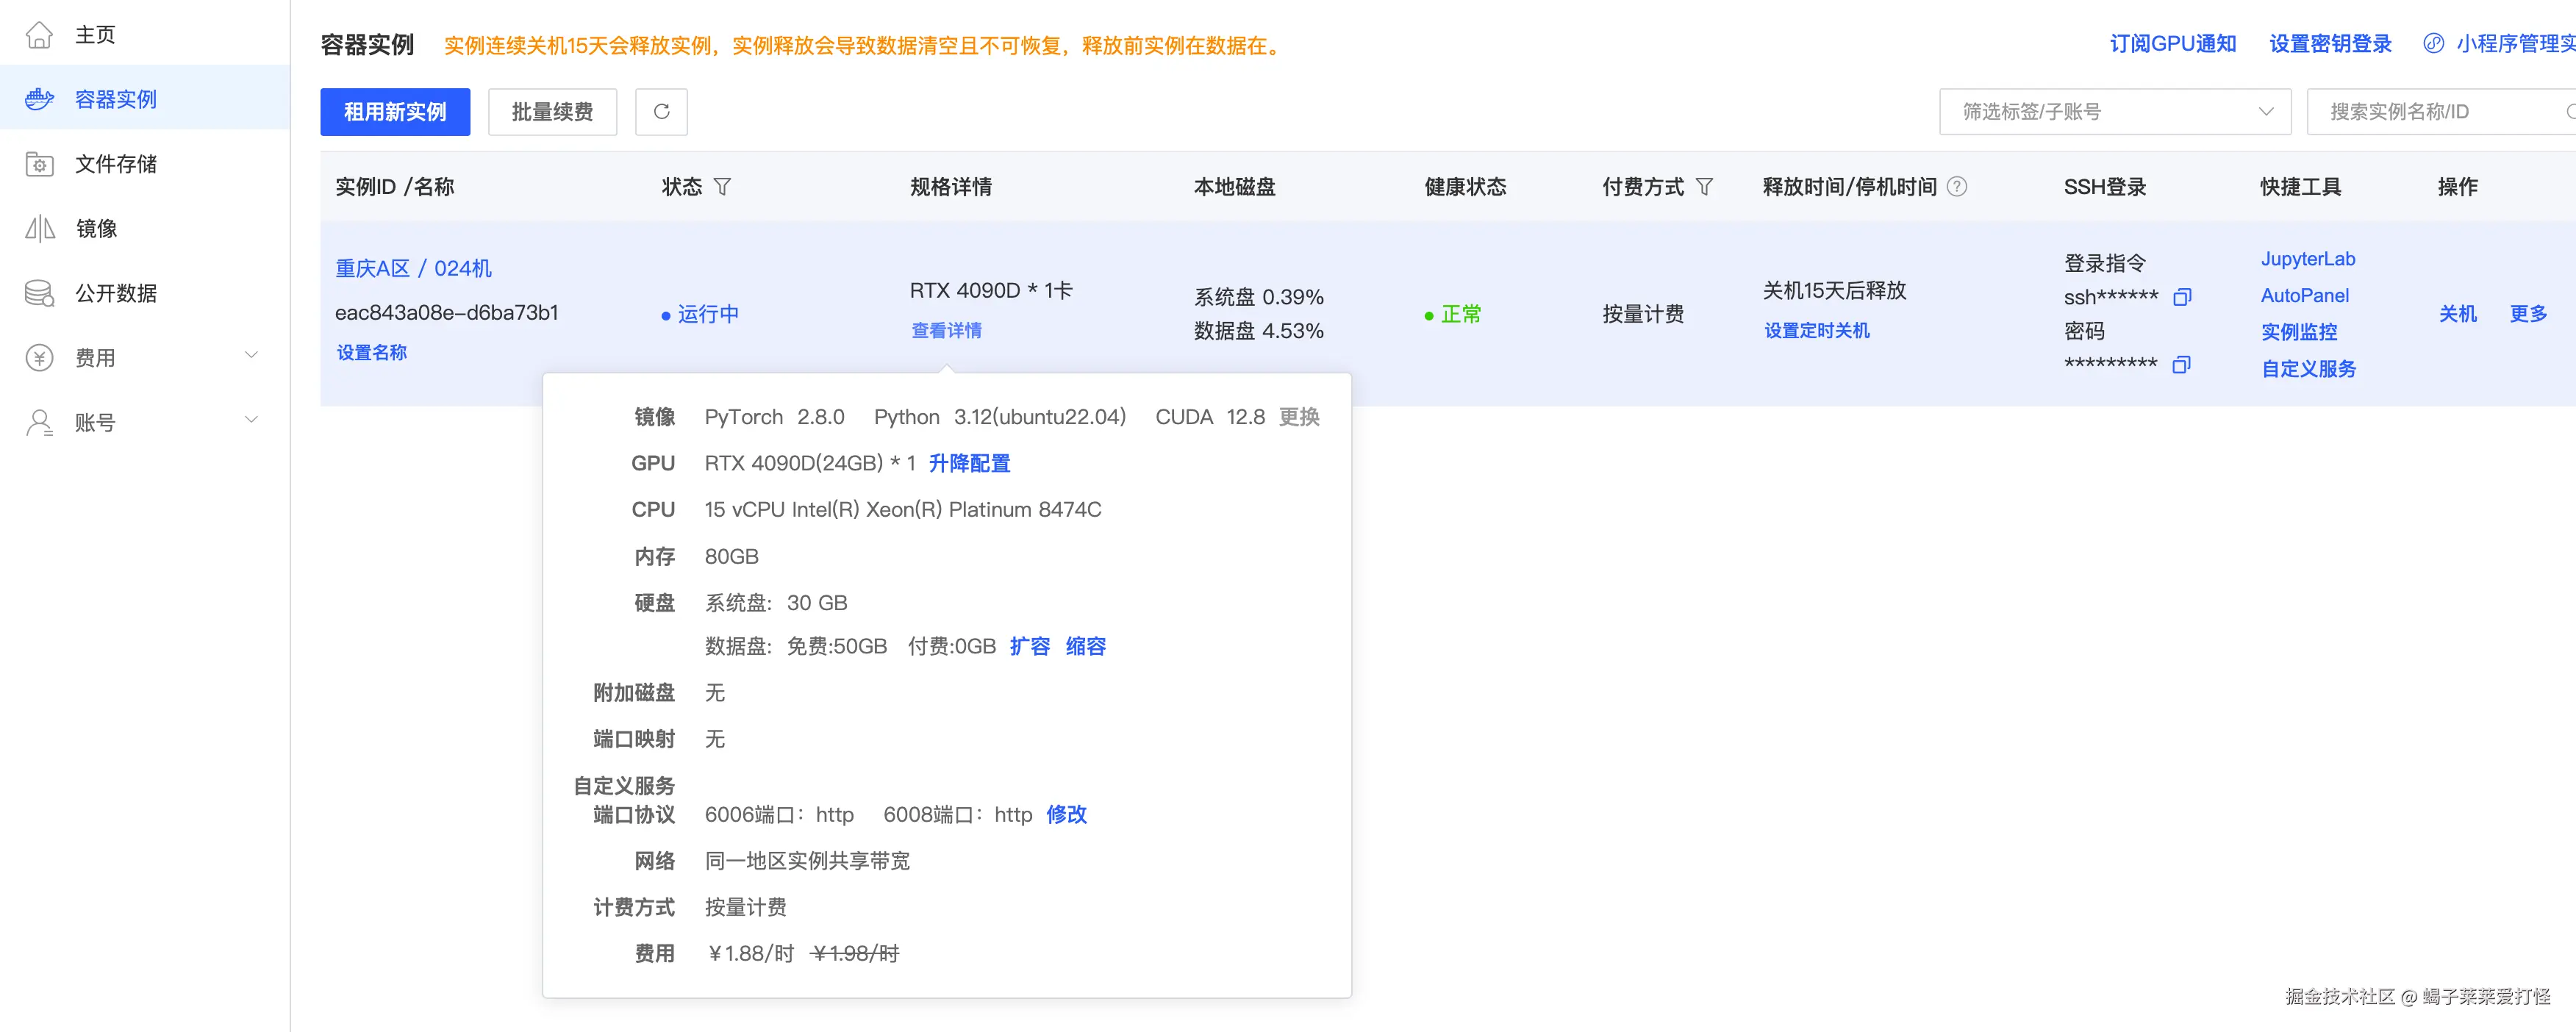Open the 筛选标签/子账号 dropdown

coord(2114,111)
